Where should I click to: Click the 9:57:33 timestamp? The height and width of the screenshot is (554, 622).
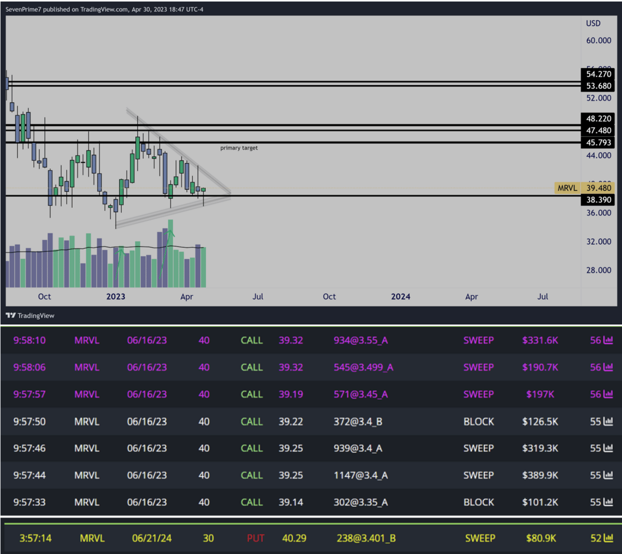point(30,502)
